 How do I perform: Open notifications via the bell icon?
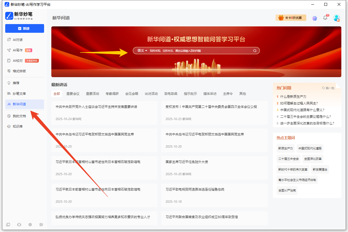click(x=325, y=18)
